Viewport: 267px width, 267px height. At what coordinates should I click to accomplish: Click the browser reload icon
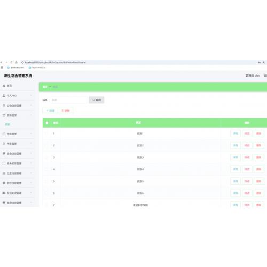point(11,62)
